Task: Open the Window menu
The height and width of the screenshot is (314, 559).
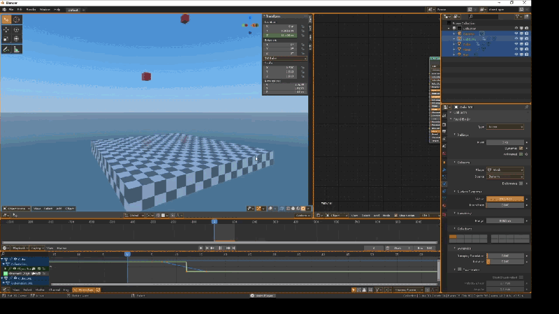Action: 45,10
